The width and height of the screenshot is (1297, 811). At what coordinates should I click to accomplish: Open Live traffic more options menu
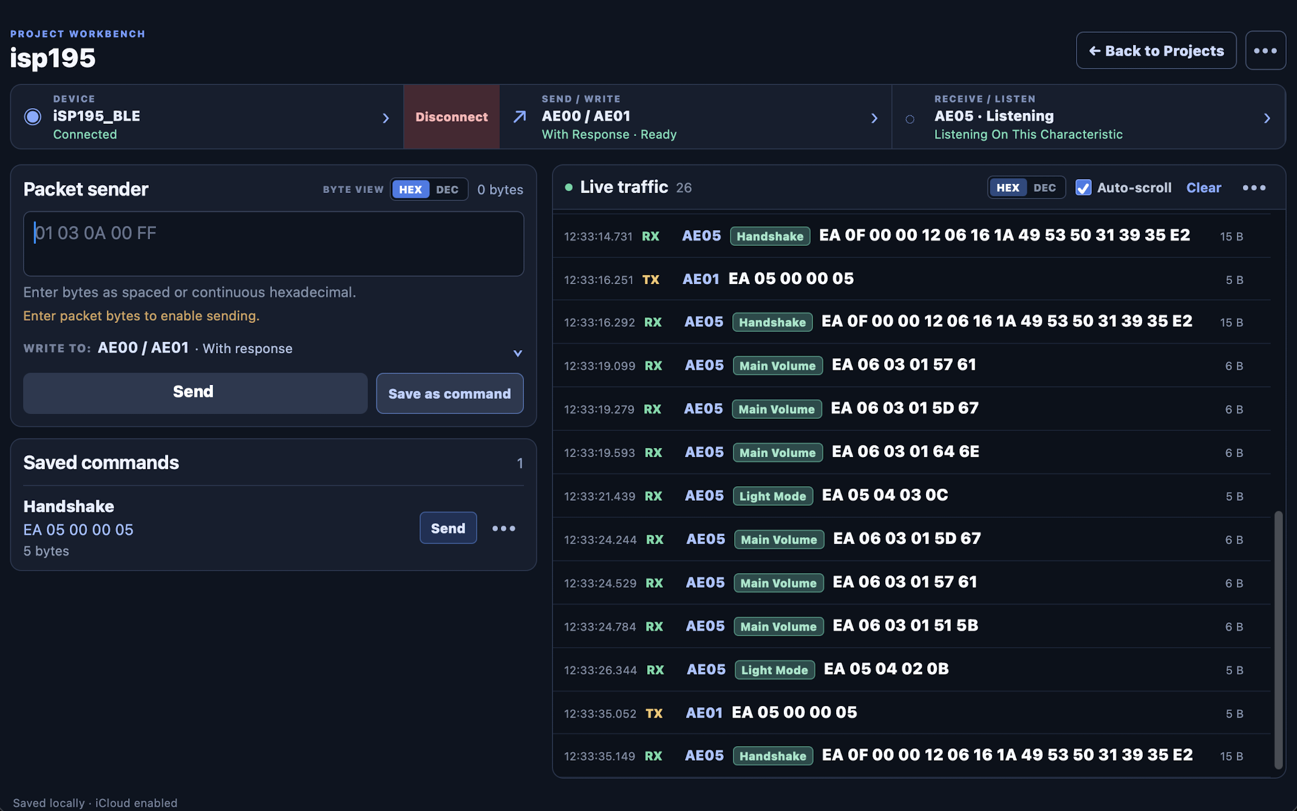pos(1254,188)
